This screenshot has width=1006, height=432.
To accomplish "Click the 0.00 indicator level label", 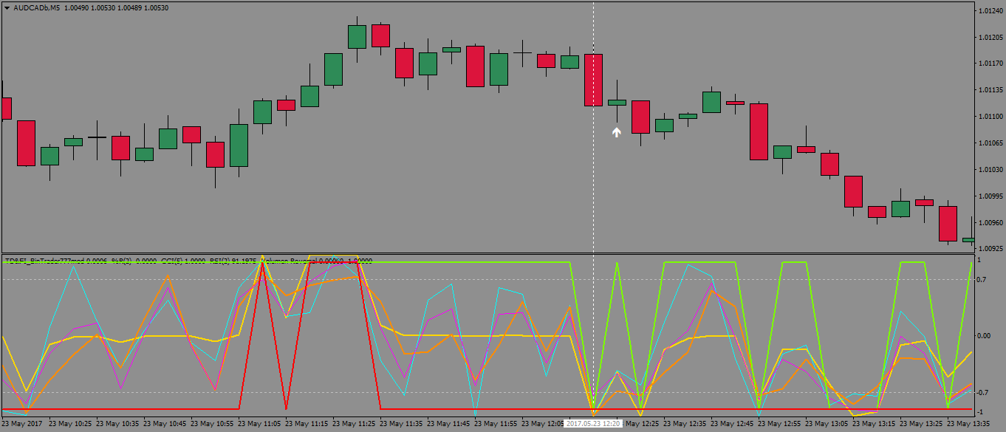I will pos(985,336).
